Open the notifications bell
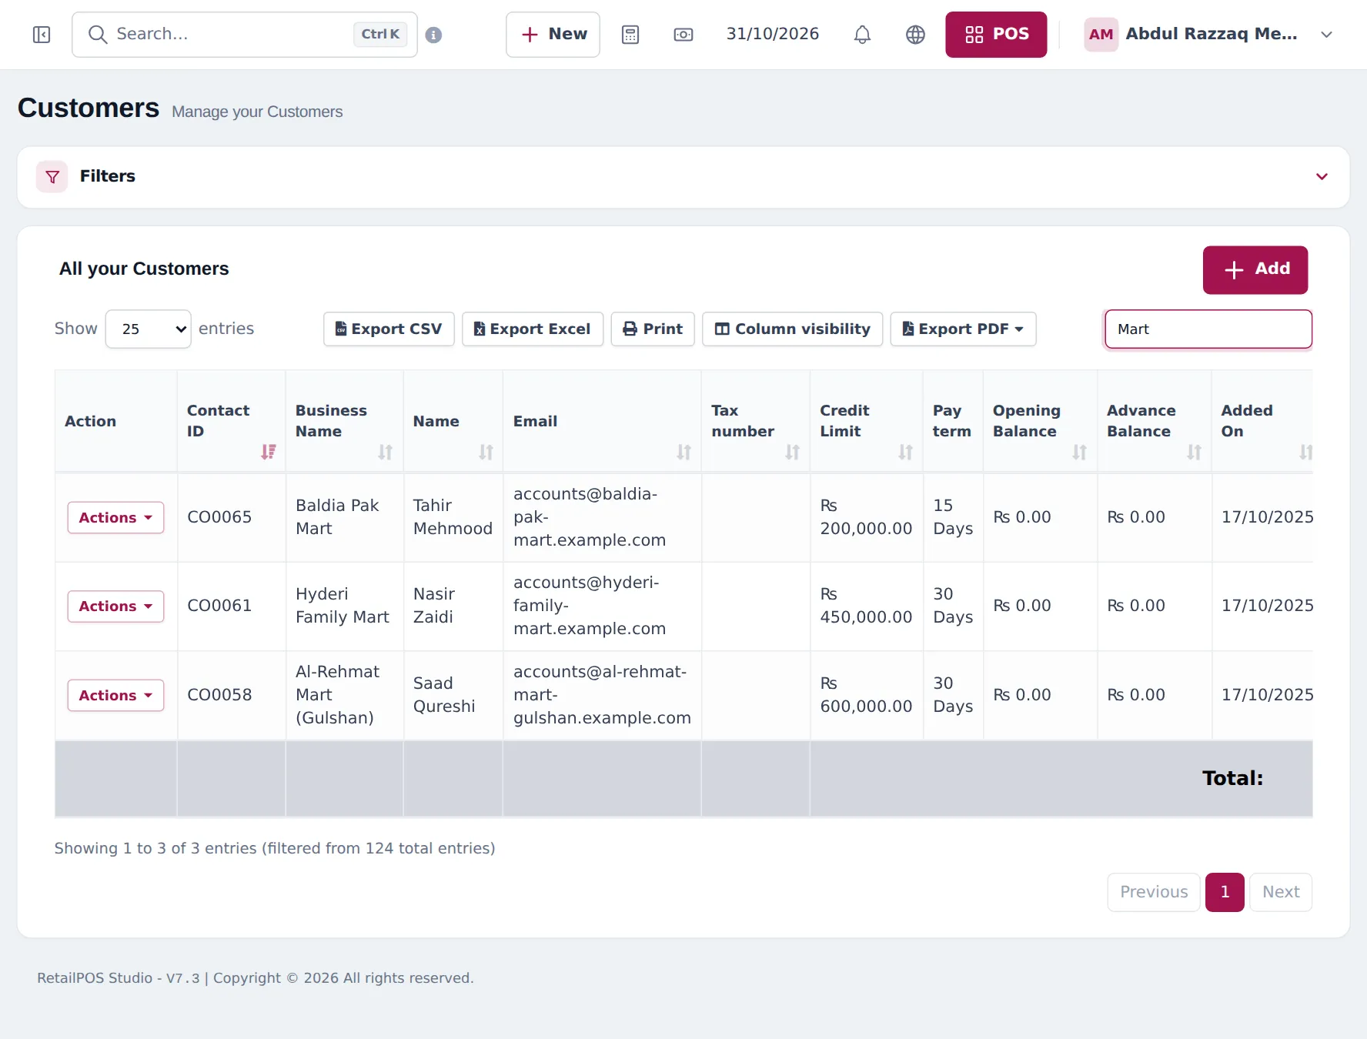1367x1039 pixels. click(862, 35)
